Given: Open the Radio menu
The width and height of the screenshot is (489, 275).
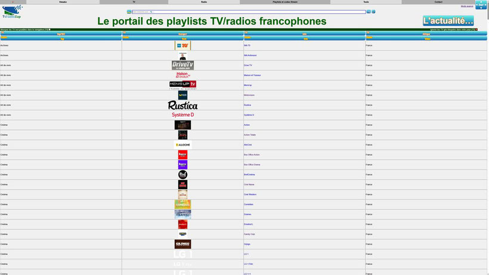Looking at the screenshot, I should (204, 2).
